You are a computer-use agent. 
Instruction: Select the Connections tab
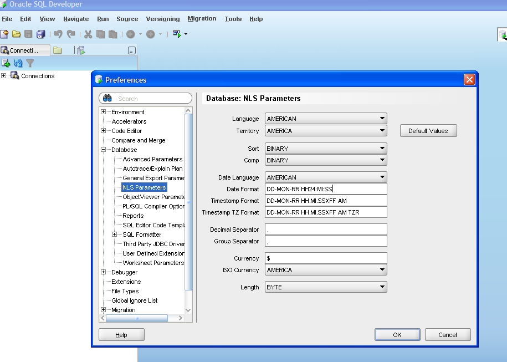coord(24,50)
